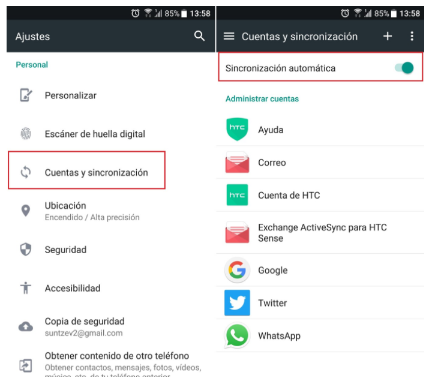432x387 pixels.
Task: Open Accesibilidad settings
Action: tap(111, 289)
